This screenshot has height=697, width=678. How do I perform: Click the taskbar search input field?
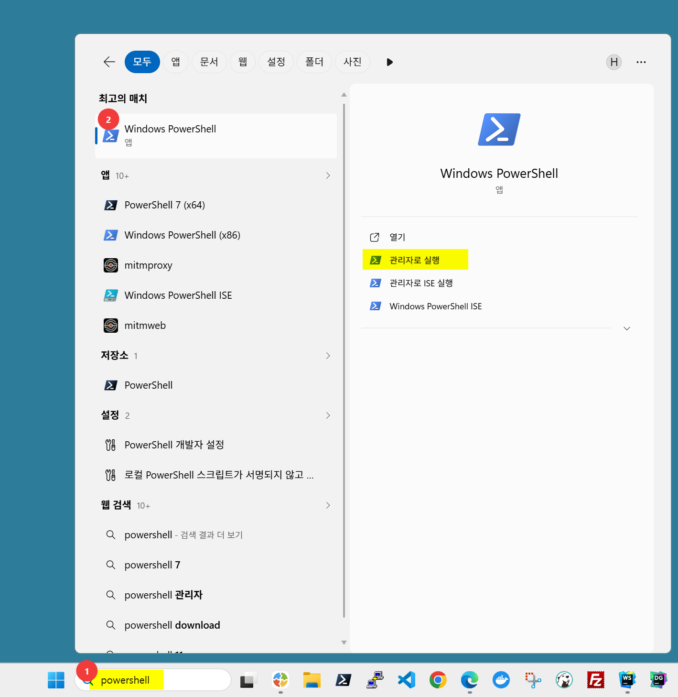(153, 680)
